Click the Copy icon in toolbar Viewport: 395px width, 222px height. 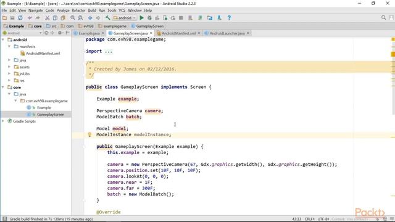pos(55,18)
